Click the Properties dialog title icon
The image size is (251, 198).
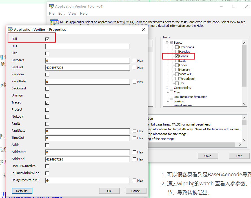(10, 29)
